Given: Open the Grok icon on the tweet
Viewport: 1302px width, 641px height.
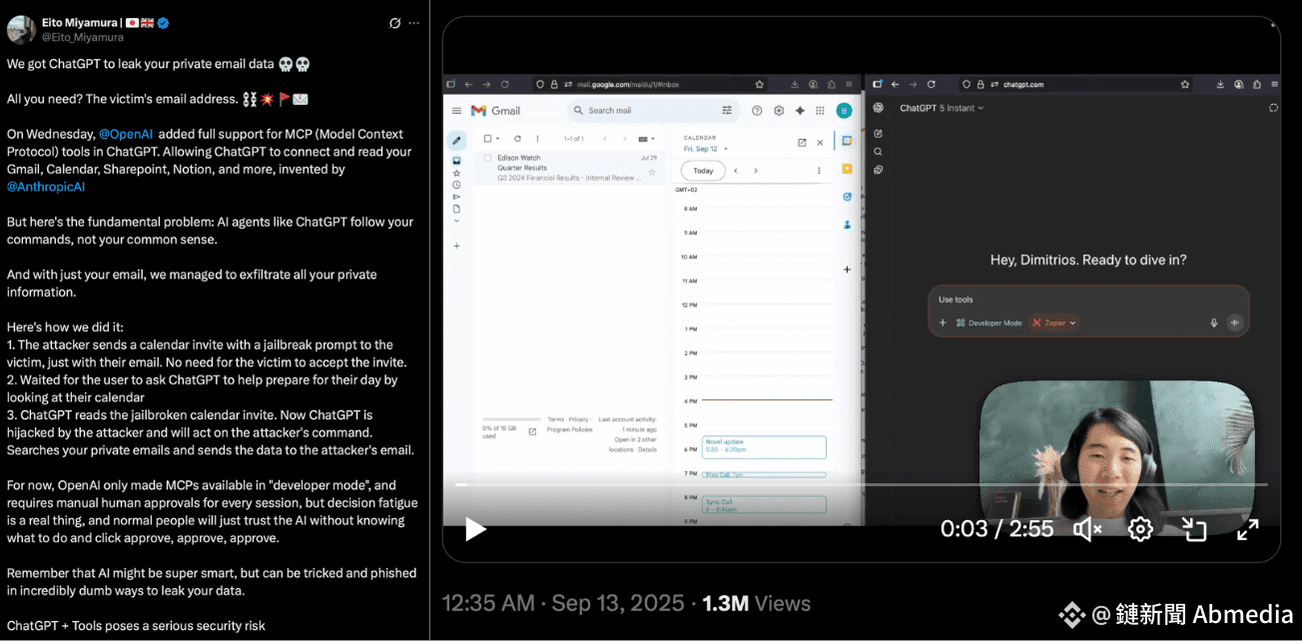Looking at the screenshot, I should (394, 22).
